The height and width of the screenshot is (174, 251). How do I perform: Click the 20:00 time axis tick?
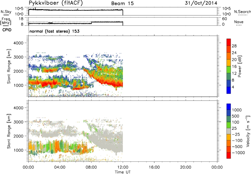185,167
